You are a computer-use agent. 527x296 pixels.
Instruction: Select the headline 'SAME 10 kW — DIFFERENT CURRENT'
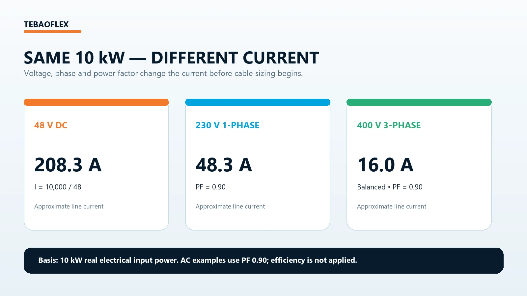(x=171, y=58)
